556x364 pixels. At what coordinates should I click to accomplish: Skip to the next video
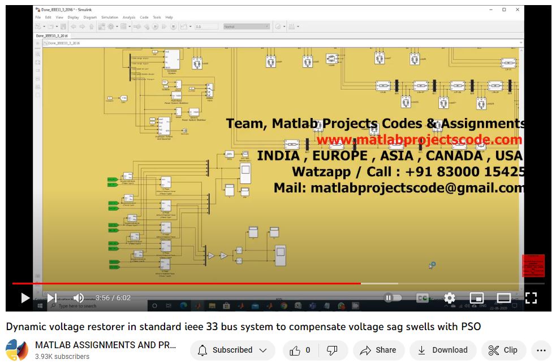52,298
